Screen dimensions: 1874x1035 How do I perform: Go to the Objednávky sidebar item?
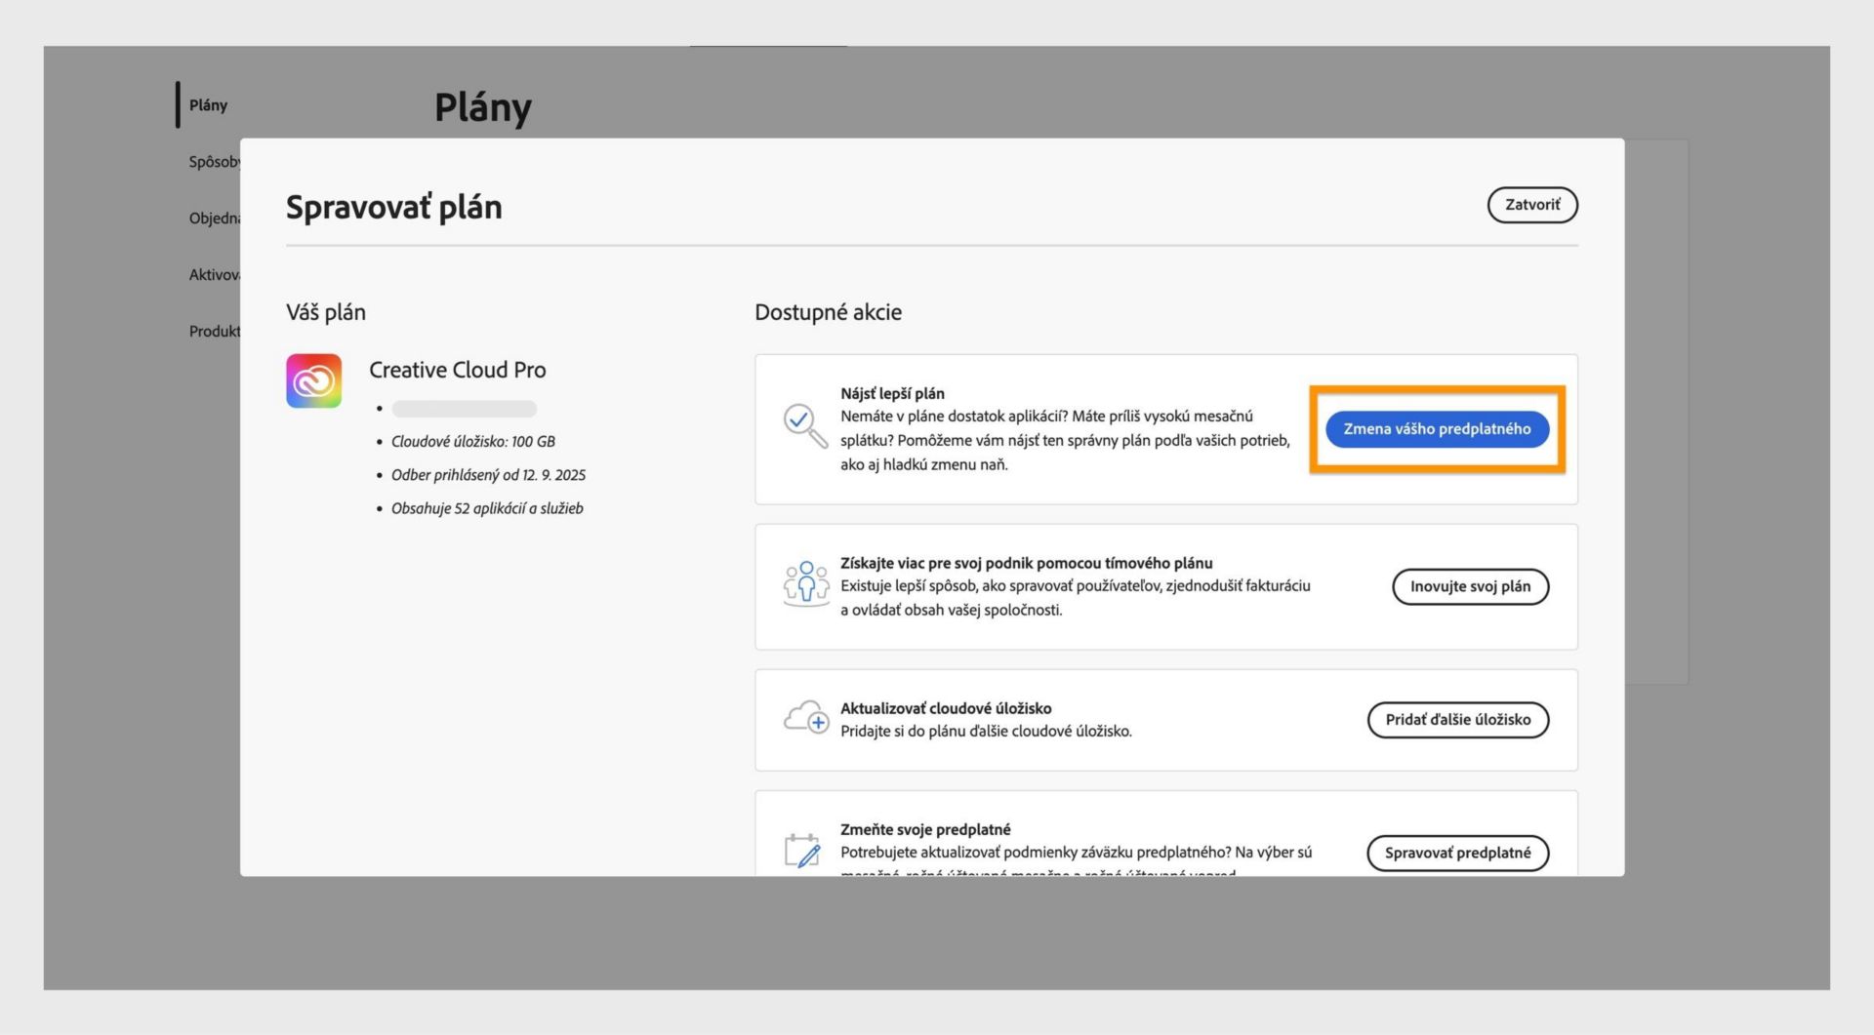point(214,219)
